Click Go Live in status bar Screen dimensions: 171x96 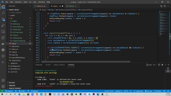coord(149,91)
